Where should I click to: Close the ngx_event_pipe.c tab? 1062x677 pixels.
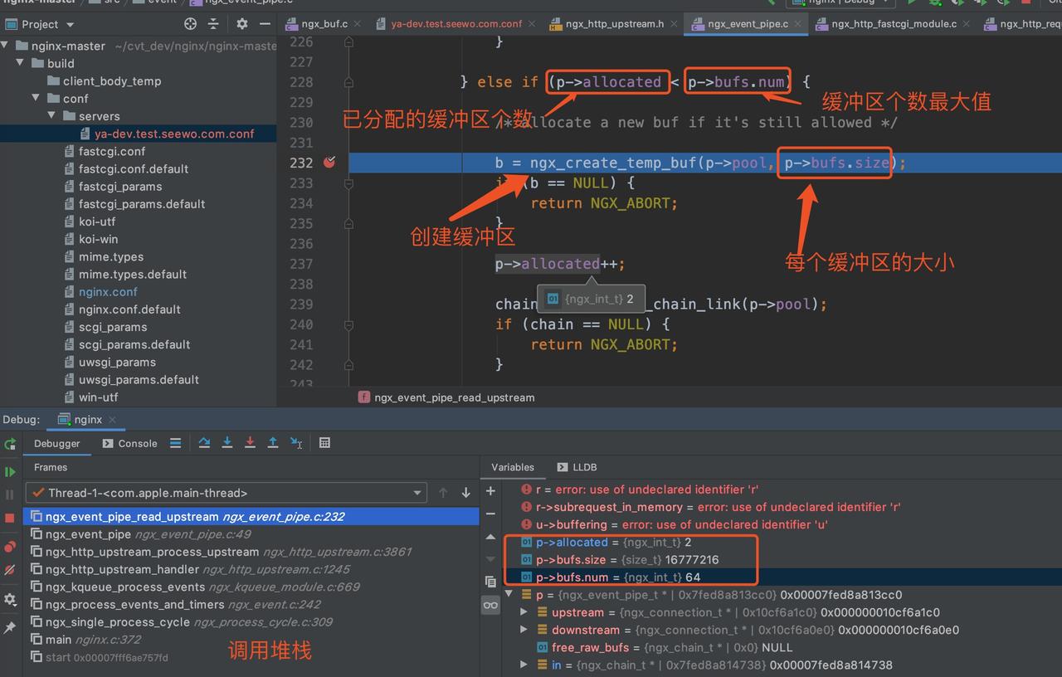[799, 24]
